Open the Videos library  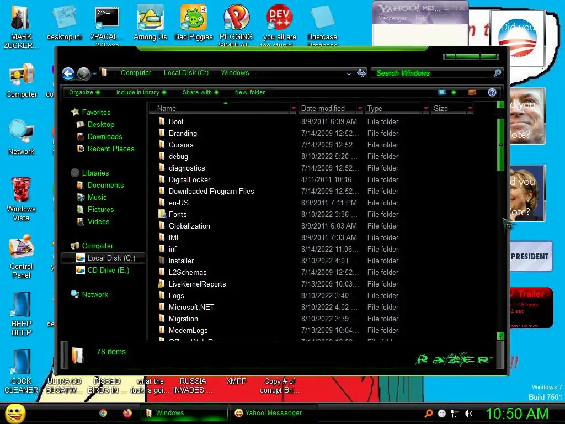coord(98,221)
